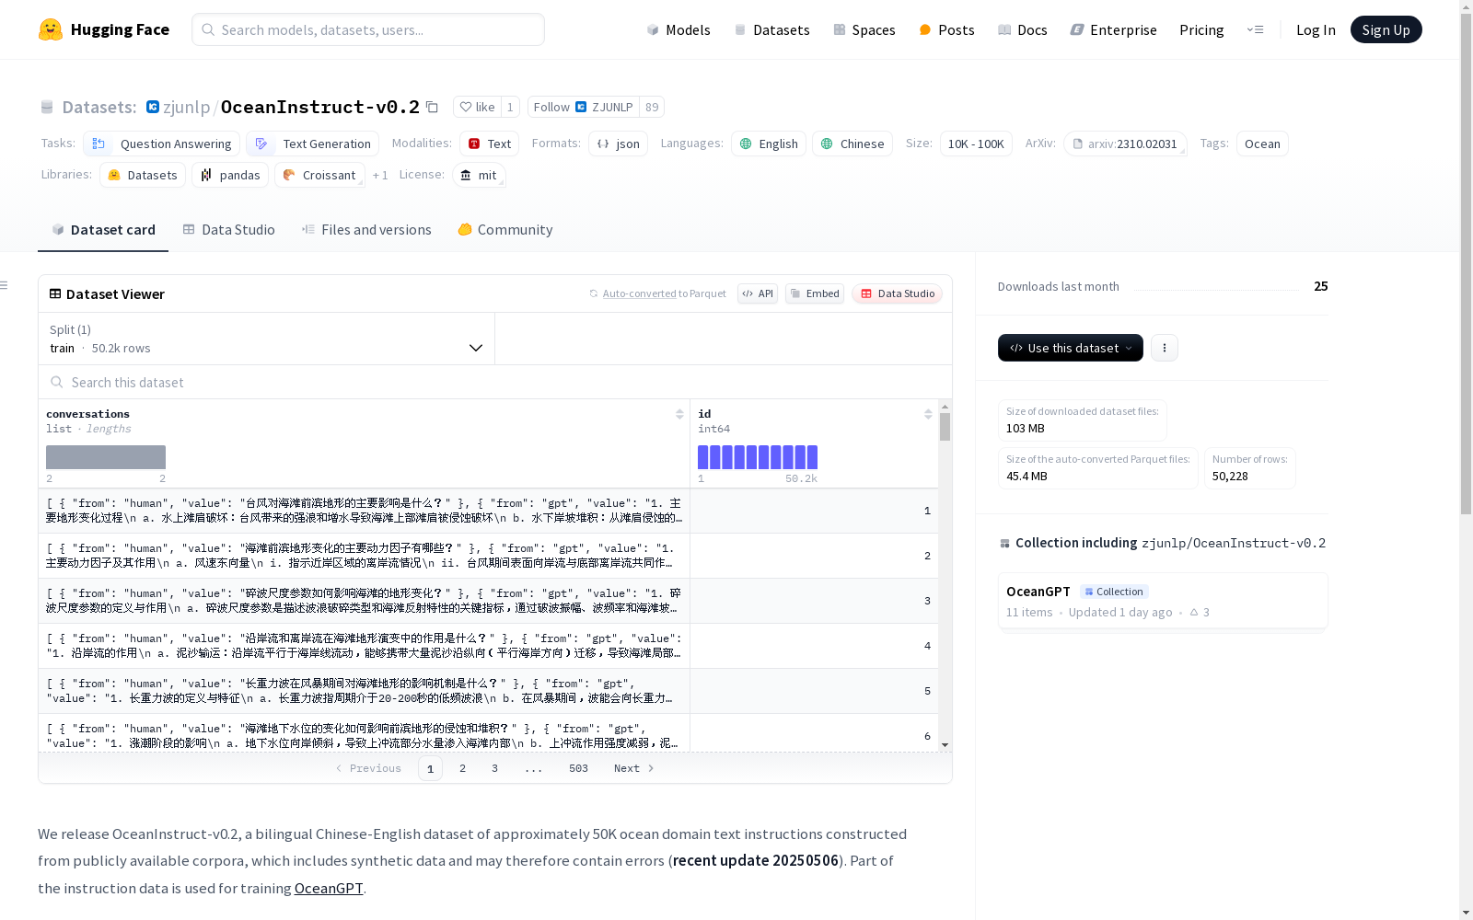Viewport: 1473px width, 920px height.
Task: Open the Files and versions tab
Action: [366, 230]
